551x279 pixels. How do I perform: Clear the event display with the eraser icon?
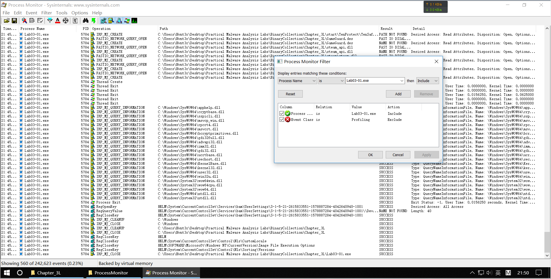(x=40, y=21)
